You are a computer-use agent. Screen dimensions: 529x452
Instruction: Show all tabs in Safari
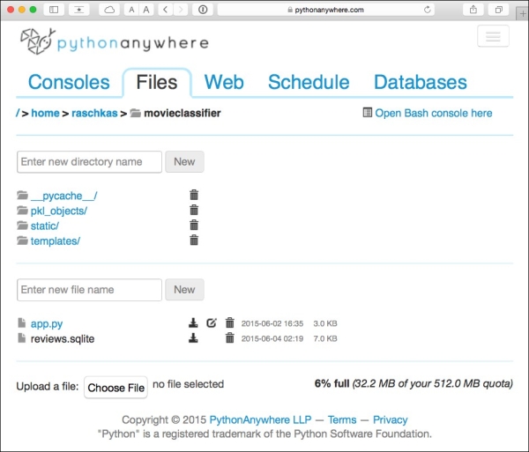[x=499, y=10]
